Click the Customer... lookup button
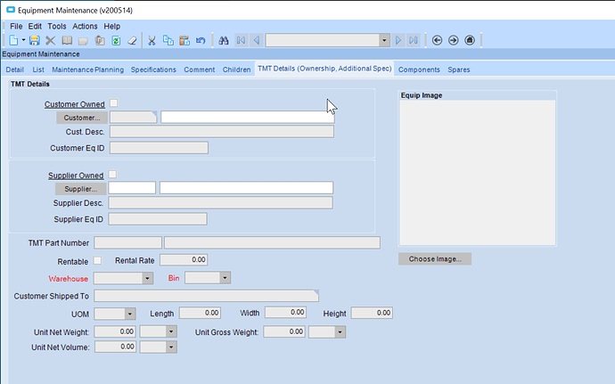Screen dimensions: 615x384 tap(82, 117)
